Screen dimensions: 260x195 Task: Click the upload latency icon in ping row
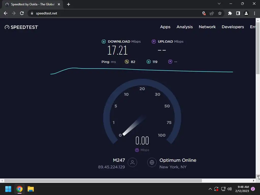[x=170, y=62]
